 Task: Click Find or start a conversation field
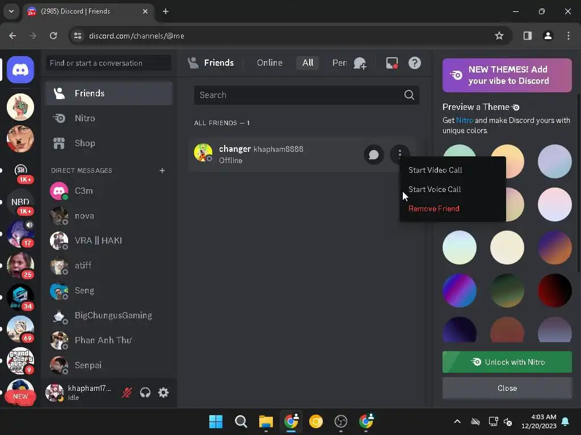click(109, 63)
